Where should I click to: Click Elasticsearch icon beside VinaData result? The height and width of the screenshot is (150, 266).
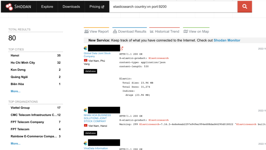(x=85, y=143)
